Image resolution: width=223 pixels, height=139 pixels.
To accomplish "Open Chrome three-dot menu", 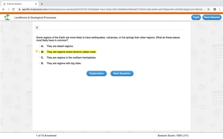I will (x=220, y=9).
